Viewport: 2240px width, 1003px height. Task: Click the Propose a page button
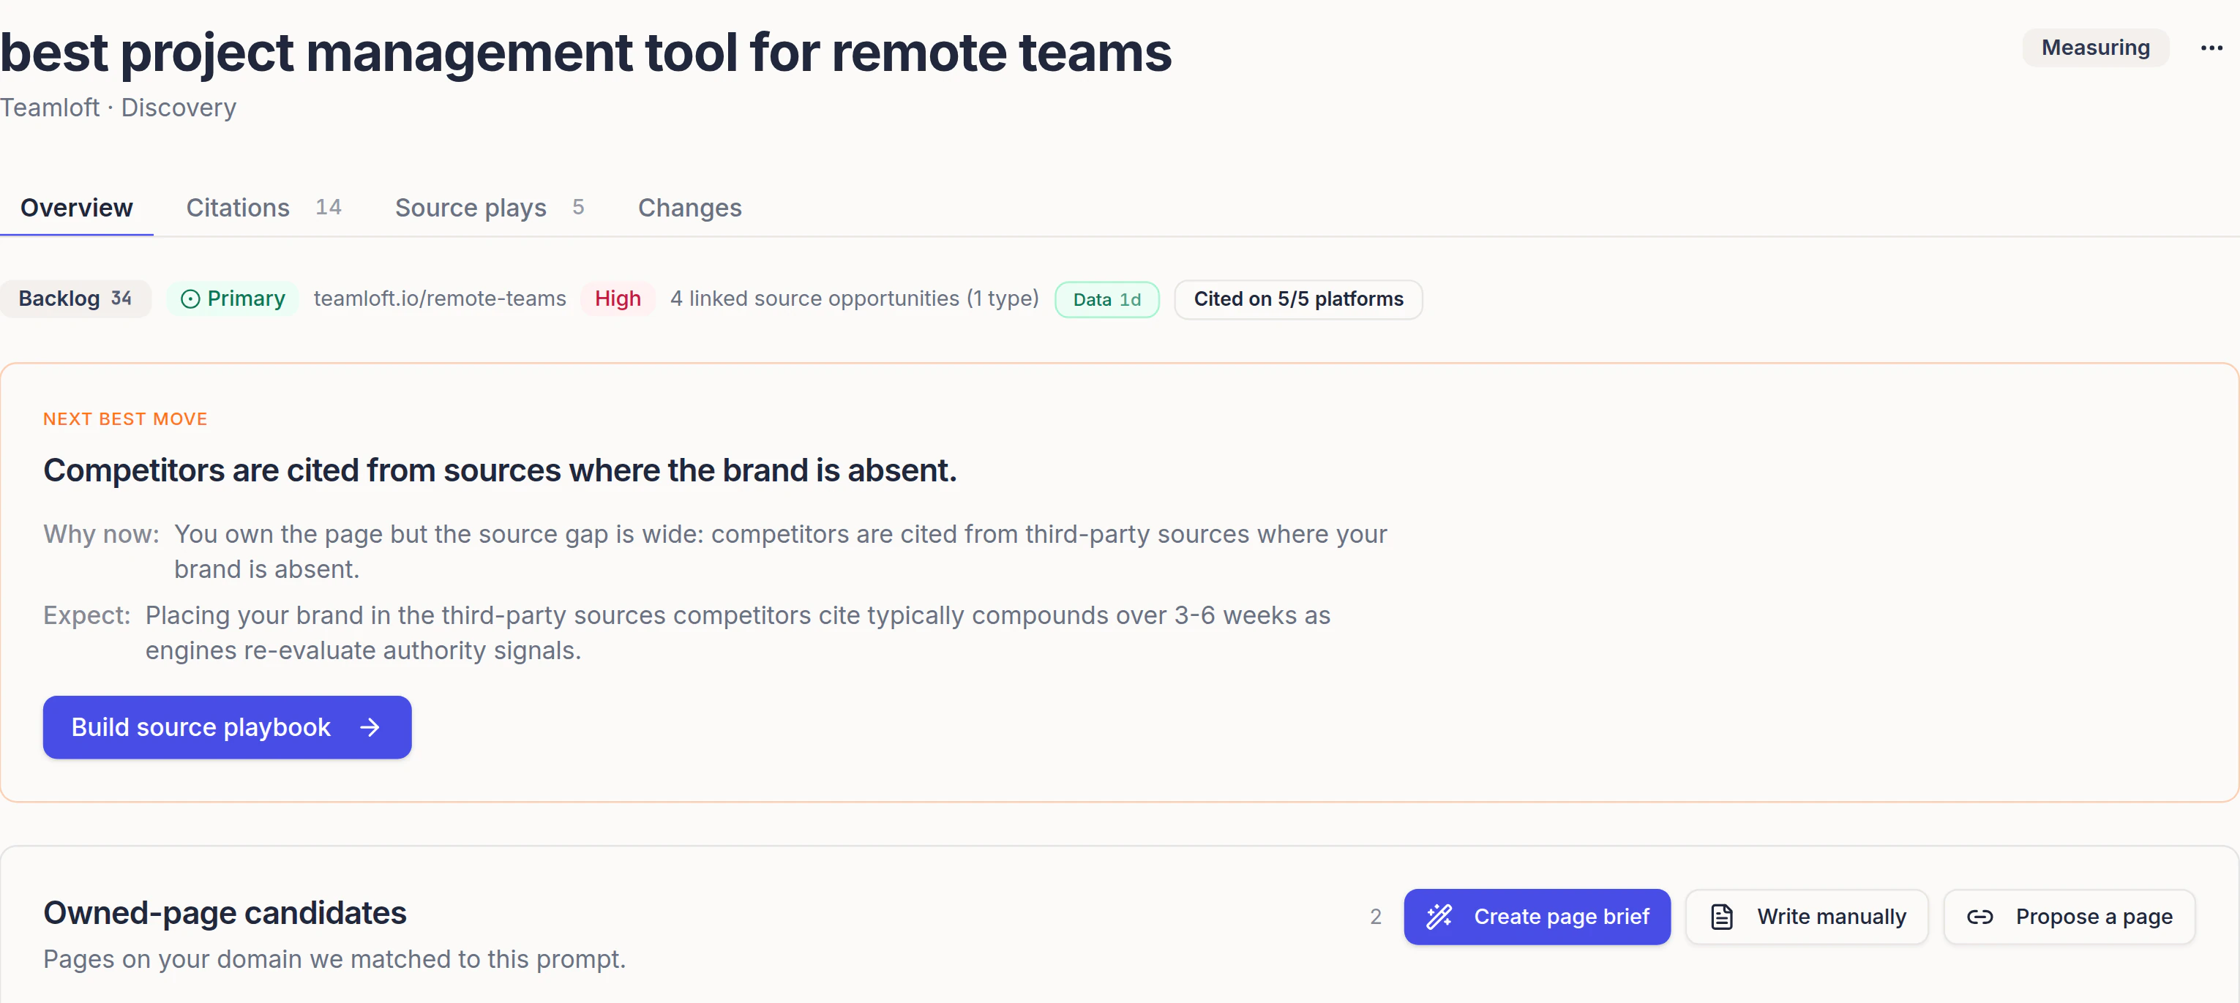pyautogui.click(x=2069, y=916)
